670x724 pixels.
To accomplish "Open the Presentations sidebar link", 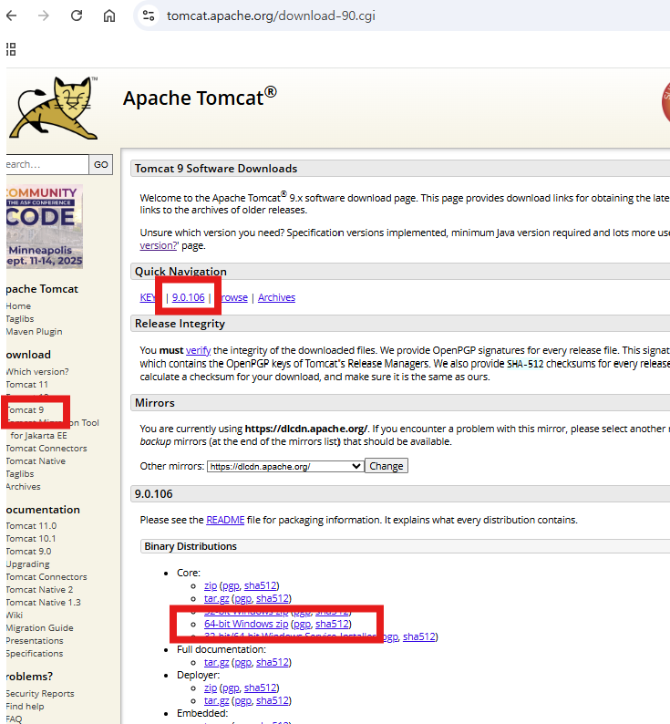I will click(x=35, y=641).
